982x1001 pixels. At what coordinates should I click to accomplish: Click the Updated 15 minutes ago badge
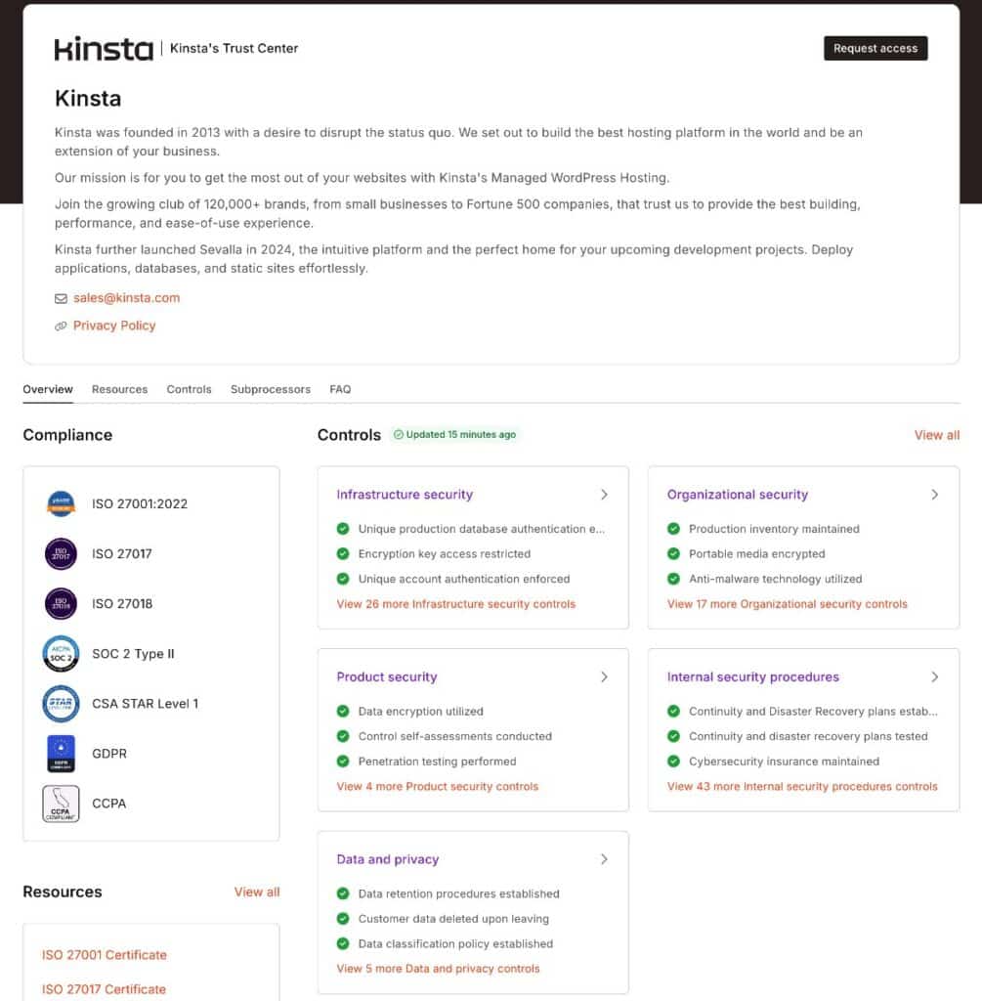[454, 434]
